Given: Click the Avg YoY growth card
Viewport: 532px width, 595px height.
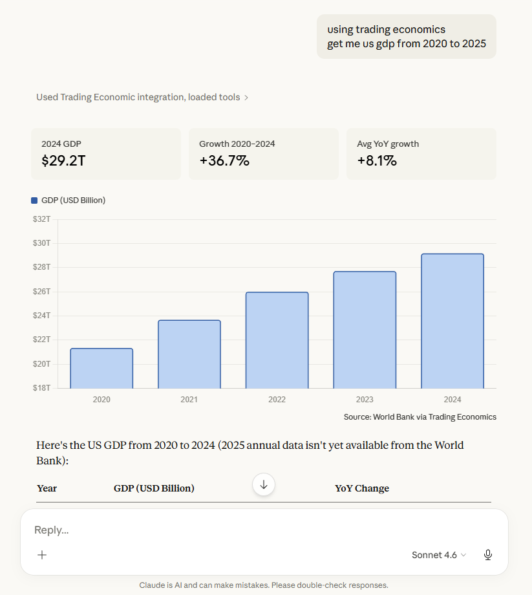Looking at the screenshot, I should (x=421, y=154).
